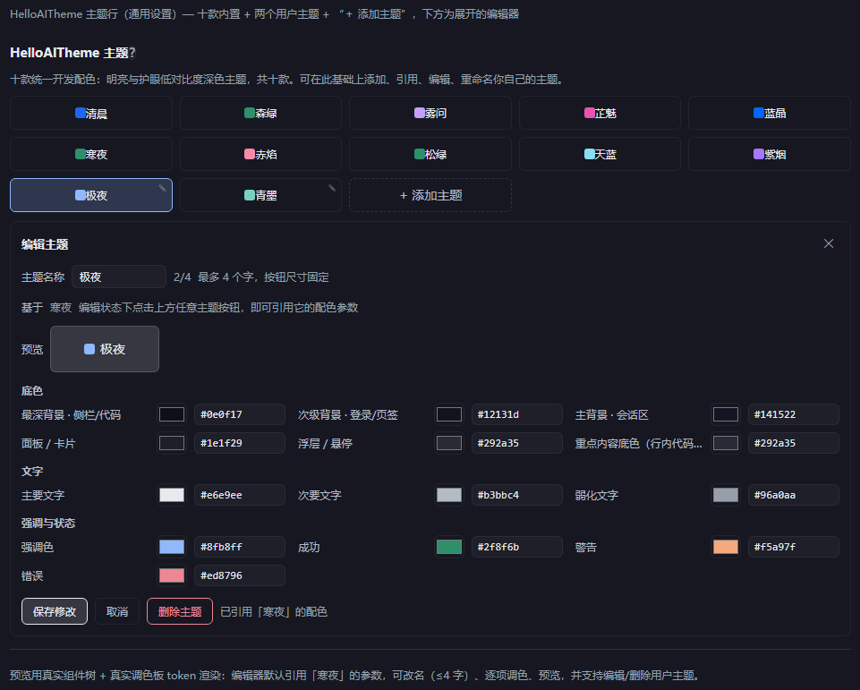Open color swatch for 重点内容底色
This screenshot has width=860, height=690.
[726, 443]
